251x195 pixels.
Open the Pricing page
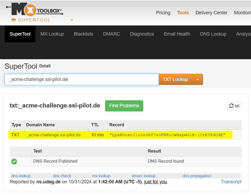[x=163, y=13]
